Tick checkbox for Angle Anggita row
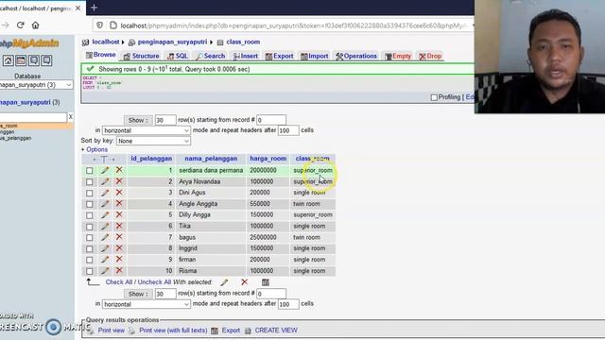This screenshot has height=340, width=605. point(90,204)
